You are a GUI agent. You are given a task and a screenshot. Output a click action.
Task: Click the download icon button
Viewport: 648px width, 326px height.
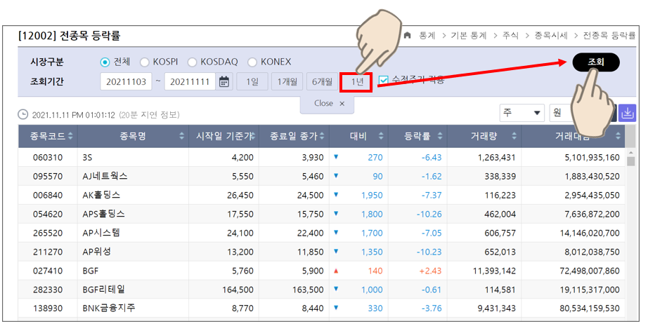(x=628, y=112)
